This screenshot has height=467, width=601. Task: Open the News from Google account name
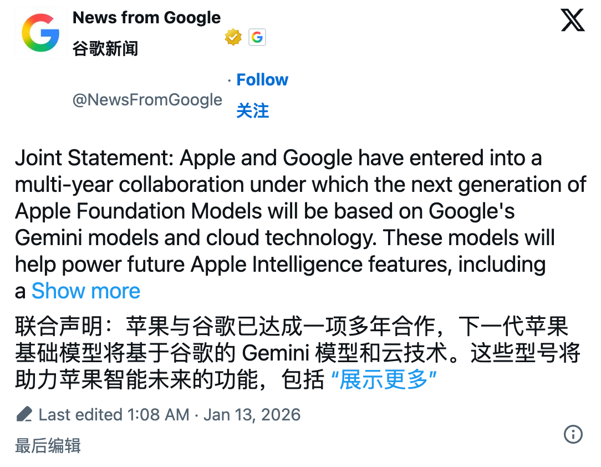point(146,18)
